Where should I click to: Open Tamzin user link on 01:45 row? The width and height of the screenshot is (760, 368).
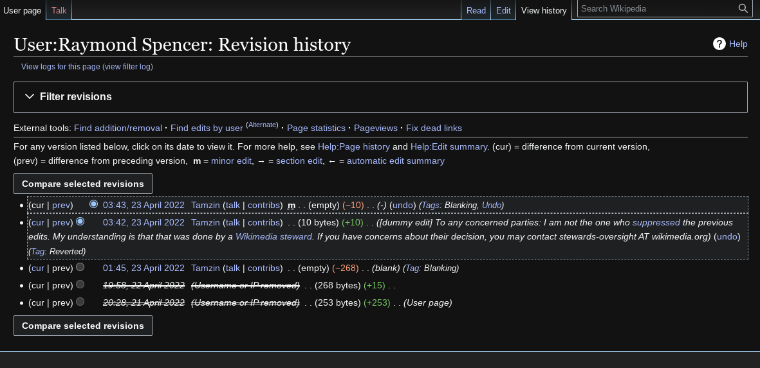(205, 268)
